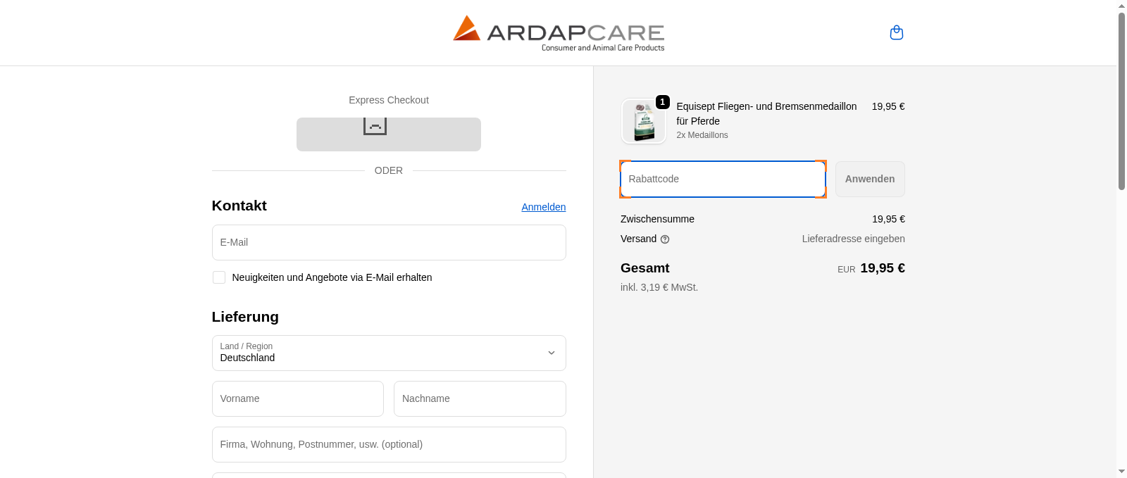
Task: Click the Ardap Care logo
Action: pyautogui.click(x=559, y=33)
